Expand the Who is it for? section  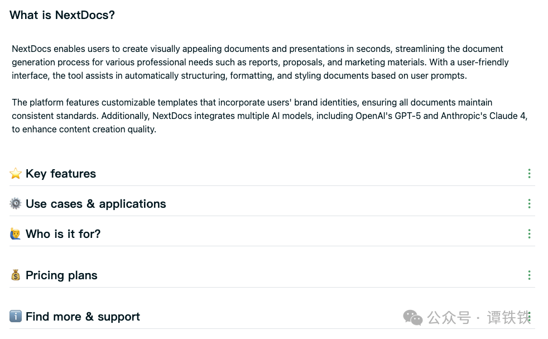[x=63, y=234]
